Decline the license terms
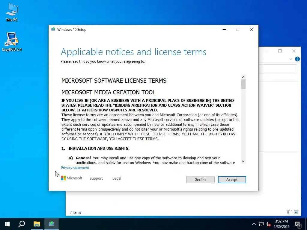 point(200,180)
